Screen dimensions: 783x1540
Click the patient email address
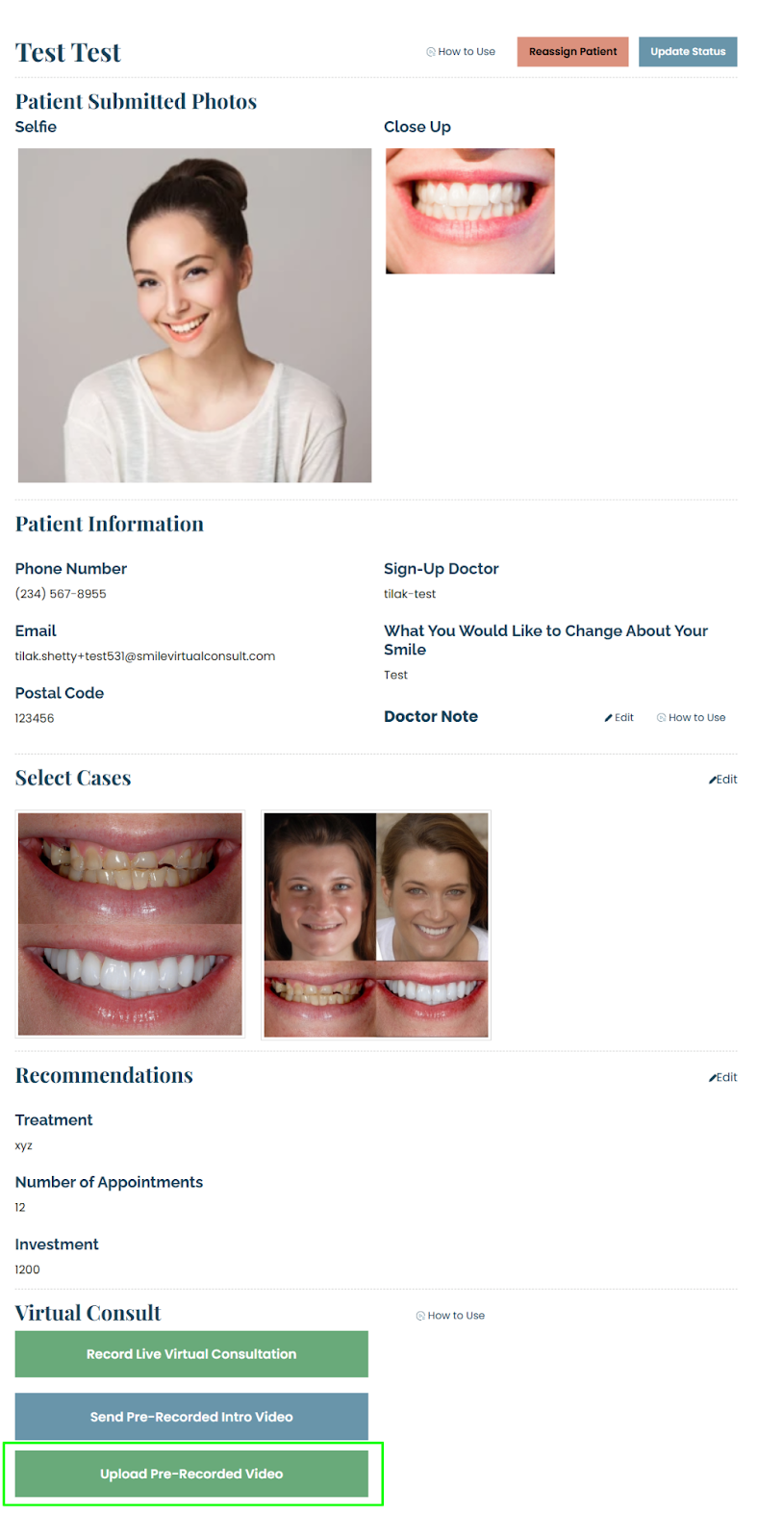(x=145, y=656)
